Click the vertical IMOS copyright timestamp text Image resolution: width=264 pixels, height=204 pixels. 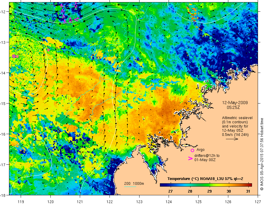(262, 154)
